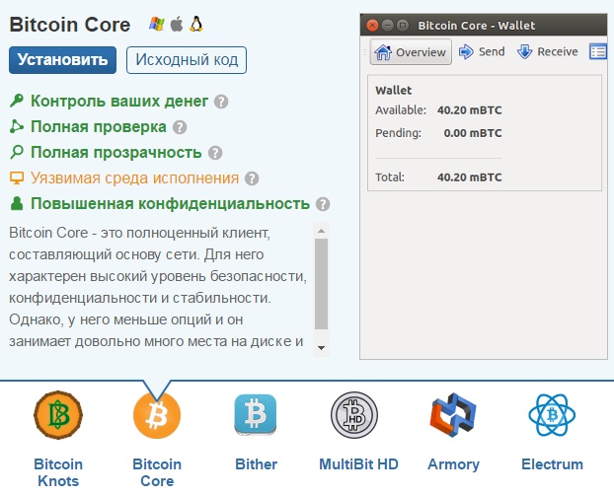This screenshot has width=614, height=496.
Task: Click the maximize button on wallet window
Action: (x=402, y=26)
